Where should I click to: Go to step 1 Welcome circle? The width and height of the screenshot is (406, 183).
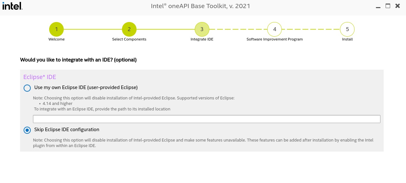(56, 29)
